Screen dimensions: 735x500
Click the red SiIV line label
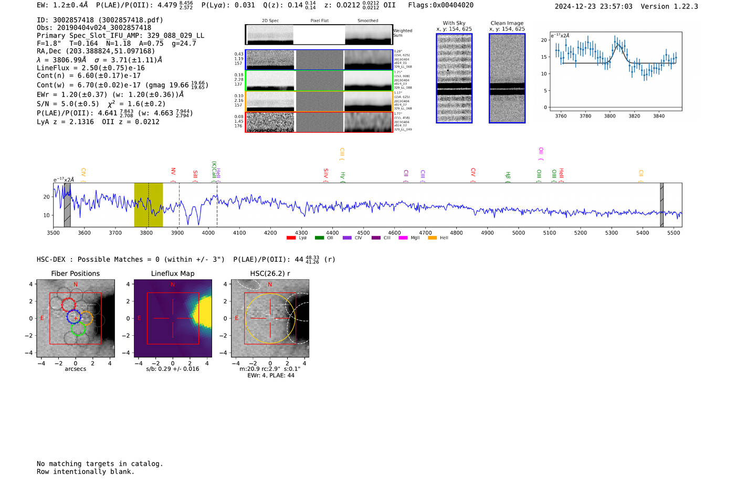tap(325, 174)
